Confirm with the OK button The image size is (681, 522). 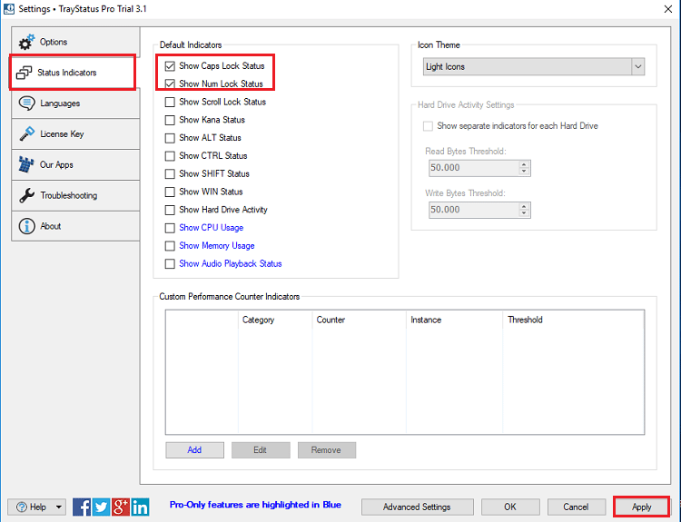[510, 507]
